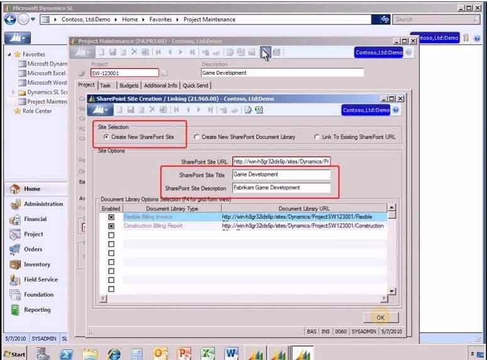The height and width of the screenshot is (360, 487).
Task: Open Financial module
Action: click(36, 219)
